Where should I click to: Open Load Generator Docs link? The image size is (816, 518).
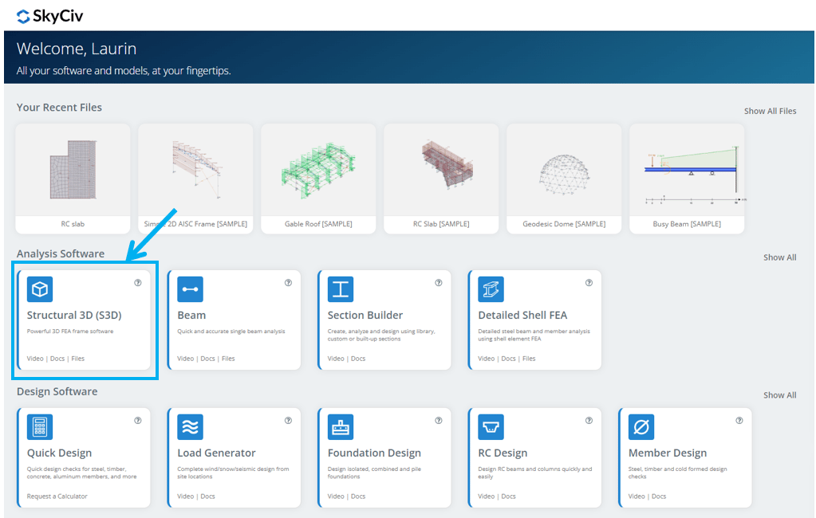click(207, 496)
